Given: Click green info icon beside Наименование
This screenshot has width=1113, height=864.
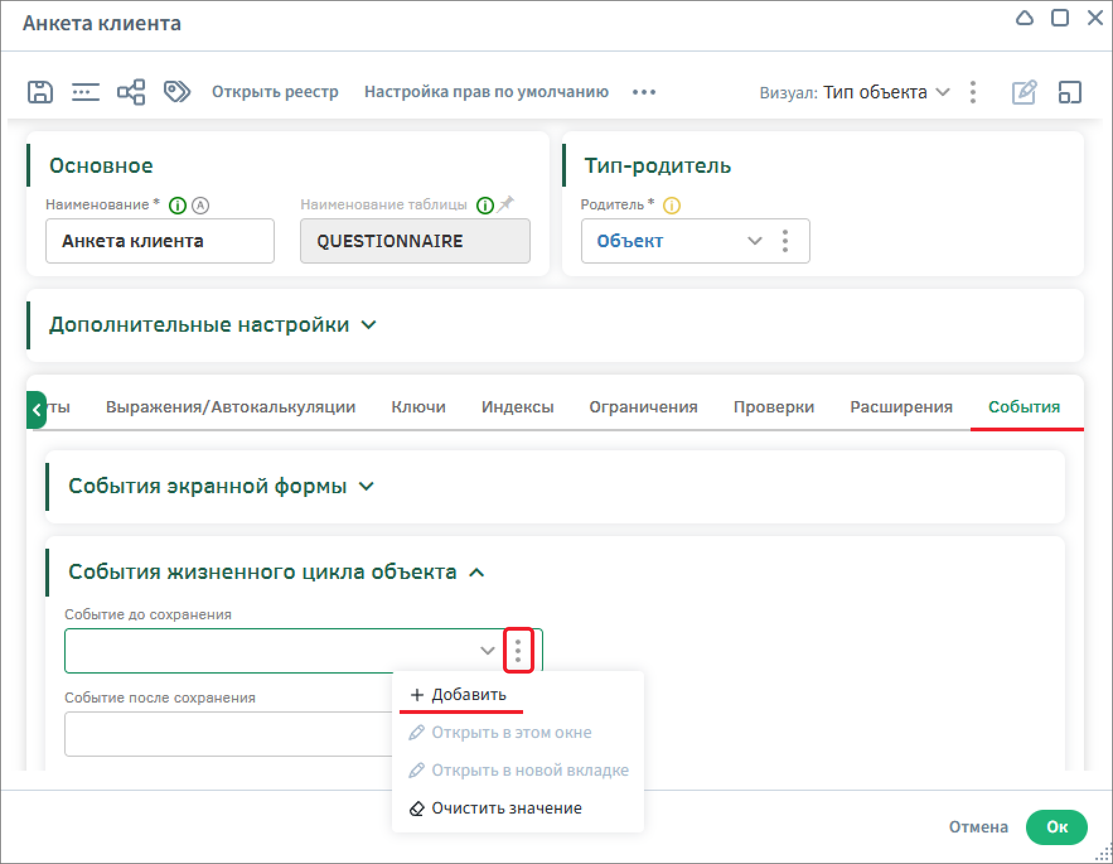Looking at the screenshot, I should point(178,206).
